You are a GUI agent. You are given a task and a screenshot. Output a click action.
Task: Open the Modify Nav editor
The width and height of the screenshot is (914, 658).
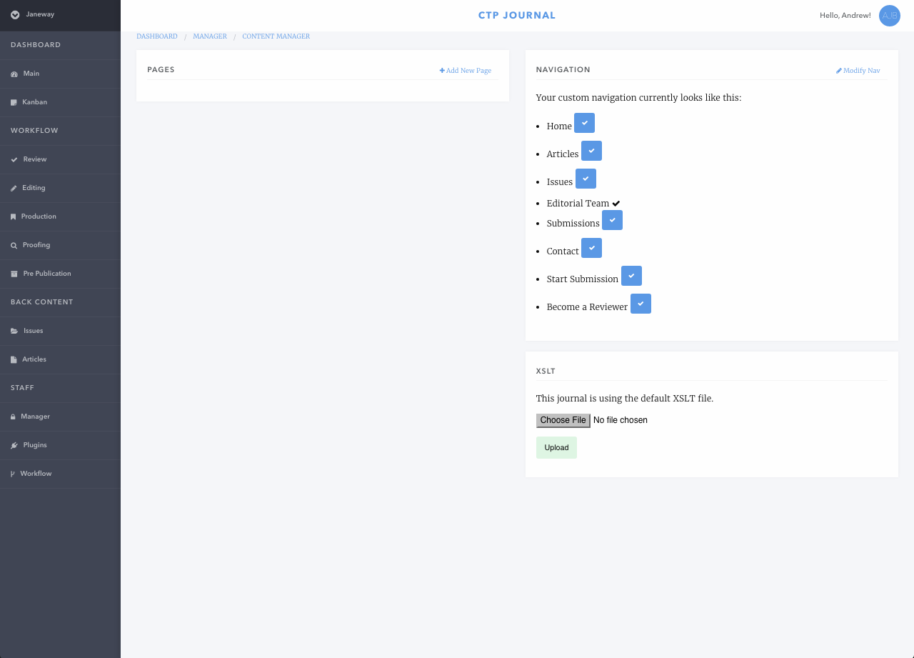click(x=858, y=70)
